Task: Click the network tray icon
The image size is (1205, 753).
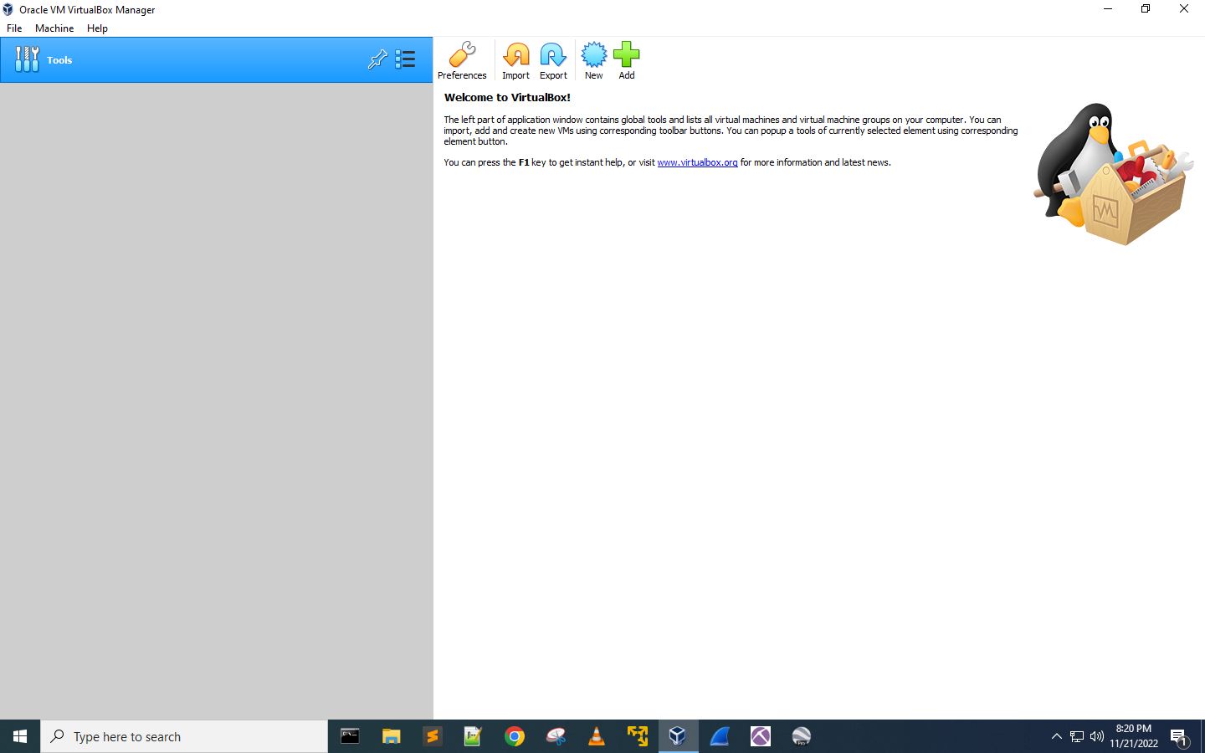Action: (x=1077, y=736)
